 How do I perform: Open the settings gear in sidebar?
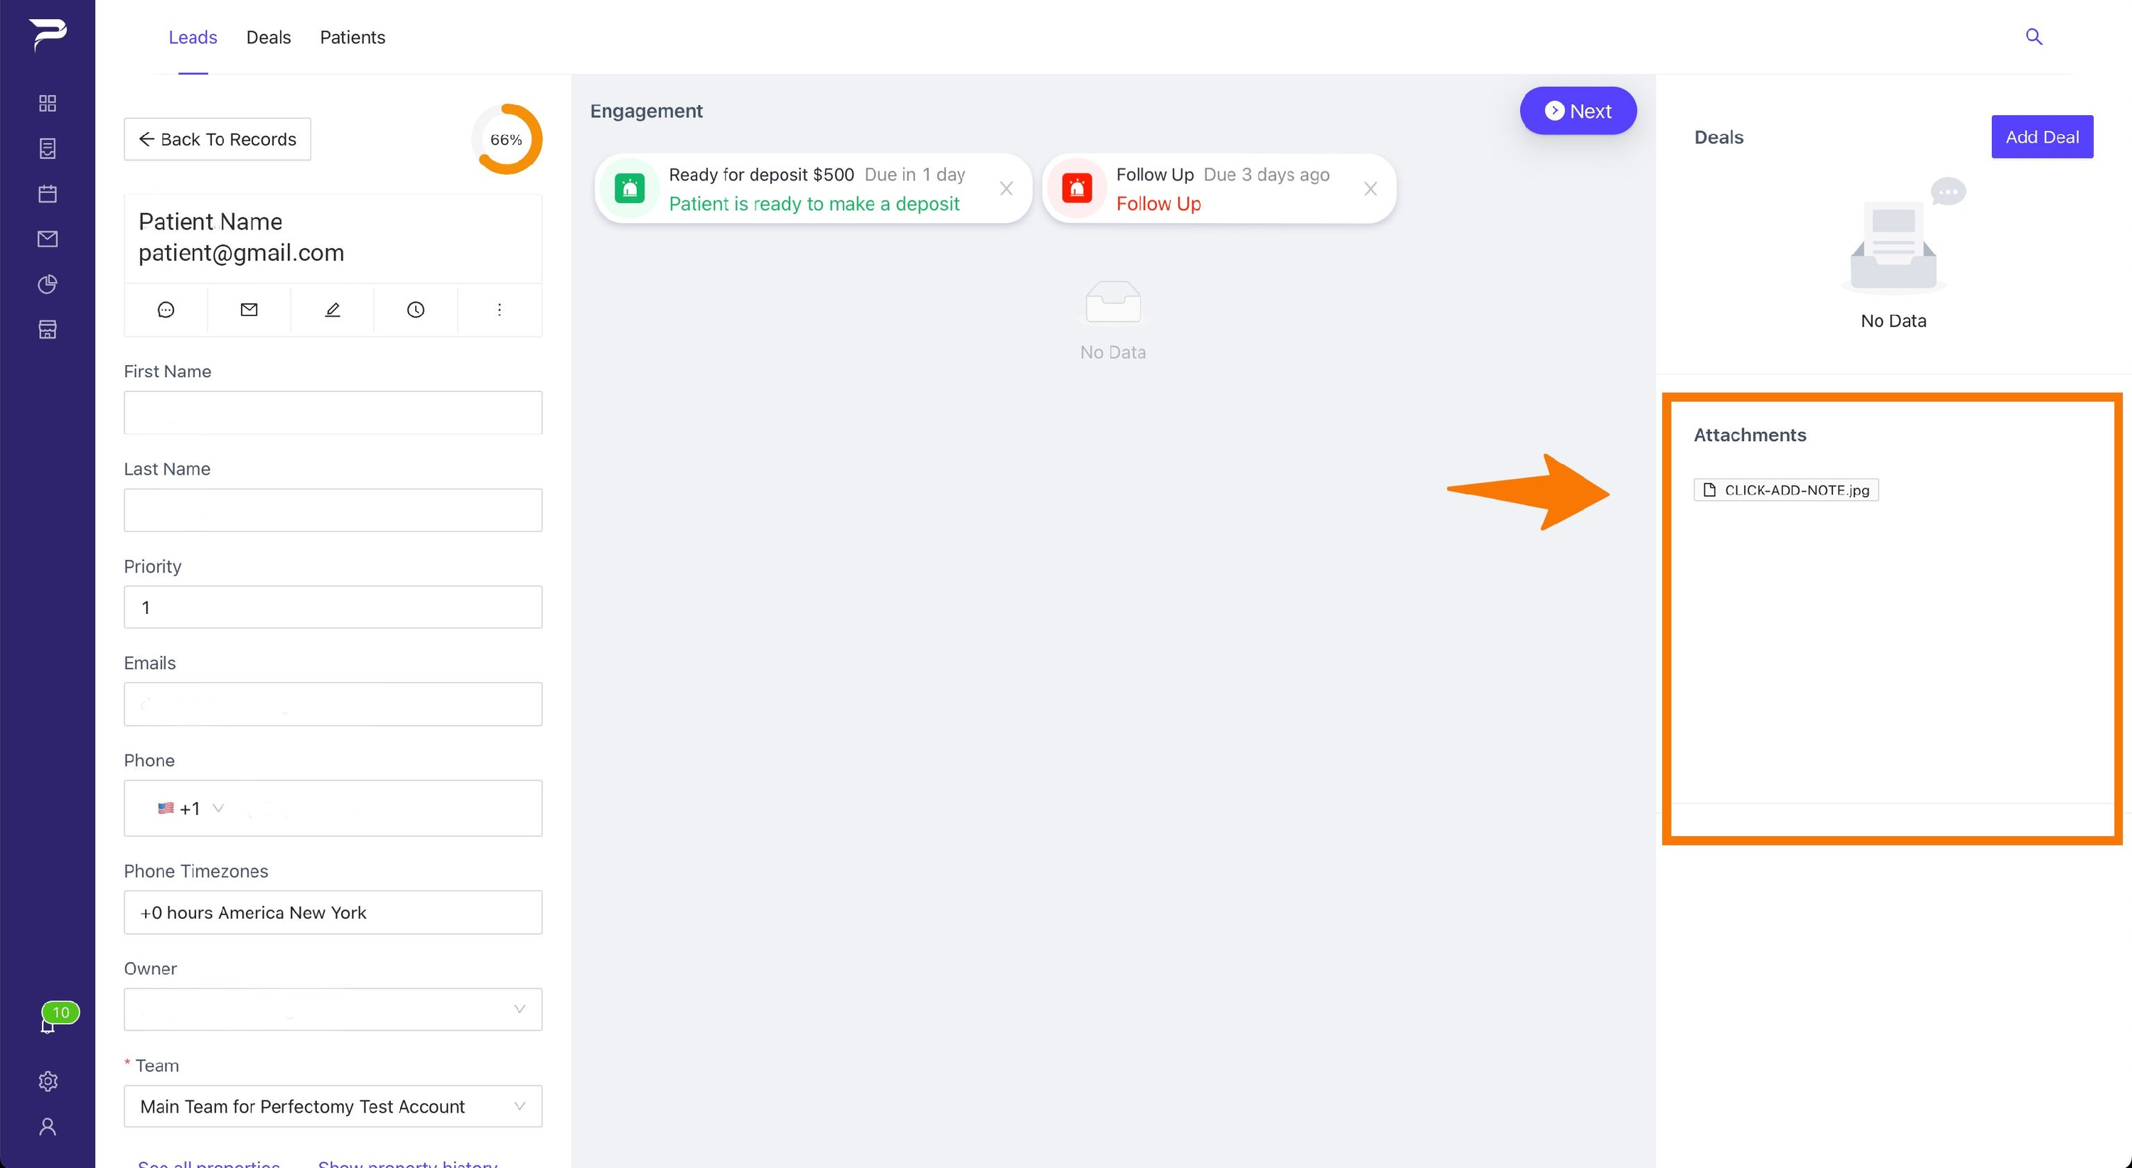point(47,1081)
